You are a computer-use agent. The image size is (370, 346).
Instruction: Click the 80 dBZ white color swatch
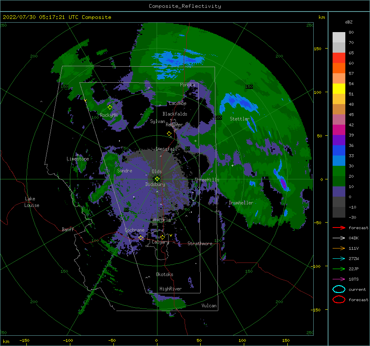coord(339,37)
